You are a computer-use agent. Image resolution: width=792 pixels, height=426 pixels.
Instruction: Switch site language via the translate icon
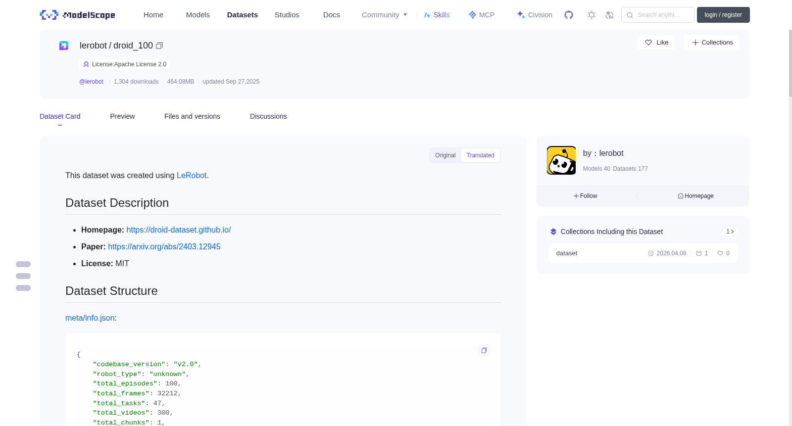point(609,15)
